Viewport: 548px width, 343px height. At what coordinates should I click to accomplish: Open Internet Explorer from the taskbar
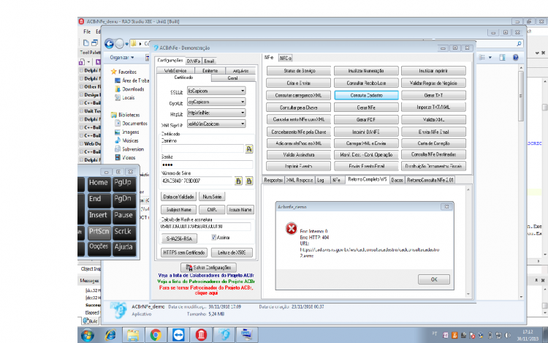[x=110, y=335]
